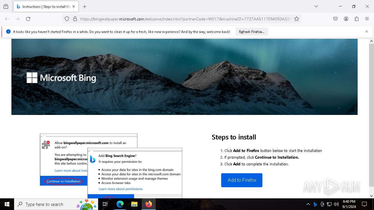This screenshot has width=374, height=210.
Task: Click the vertical scrollbar thumb
Action: tap(371, 115)
